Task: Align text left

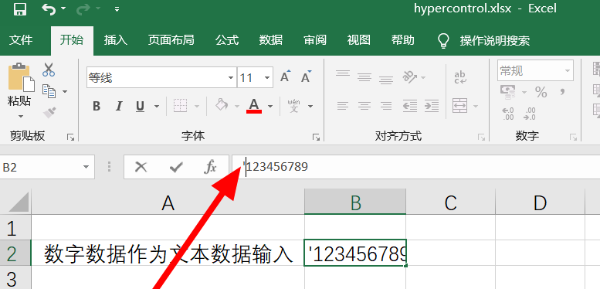Action: pos(343,106)
